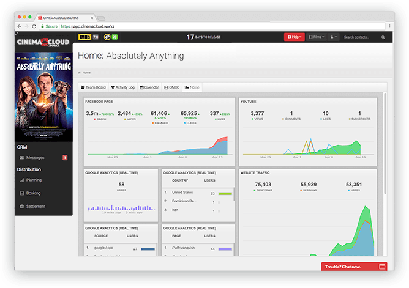Image resolution: width=409 pixels, height=288 pixels.
Task: Select the Calendar tab
Action: tap(149, 87)
